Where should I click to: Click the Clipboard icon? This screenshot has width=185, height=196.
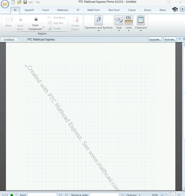click(x=140, y=20)
